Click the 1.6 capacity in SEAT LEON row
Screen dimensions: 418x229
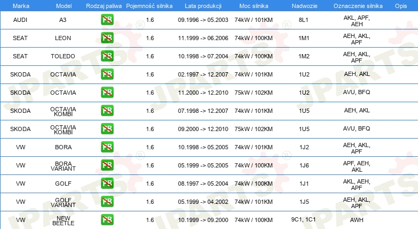[150, 38]
